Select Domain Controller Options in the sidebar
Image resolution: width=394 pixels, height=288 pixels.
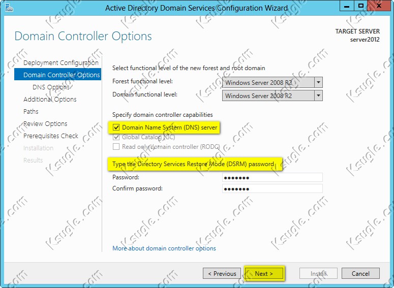coord(58,75)
